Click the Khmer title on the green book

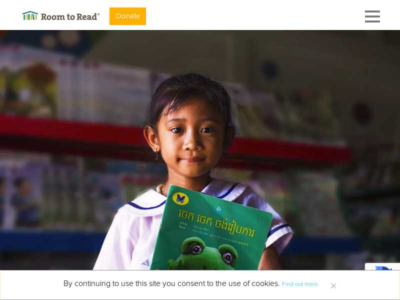(x=216, y=223)
